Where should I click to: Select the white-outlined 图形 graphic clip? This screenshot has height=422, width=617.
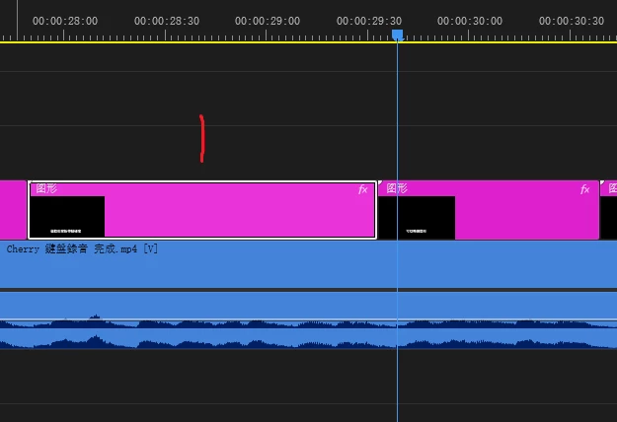202,210
